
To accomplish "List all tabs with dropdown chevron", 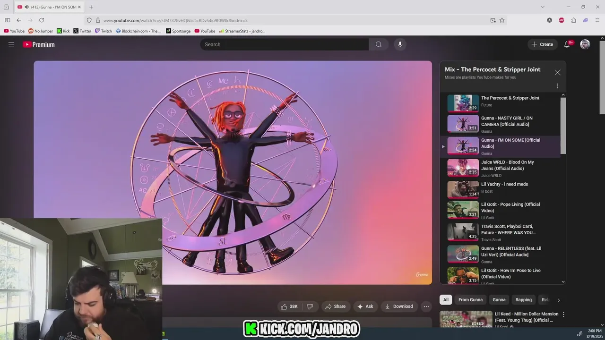I will [x=543, y=7].
